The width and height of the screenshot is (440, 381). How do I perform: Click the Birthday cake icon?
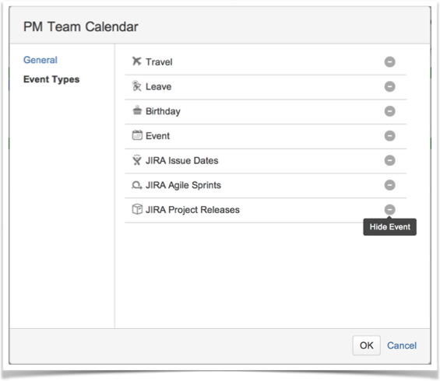click(137, 110)
